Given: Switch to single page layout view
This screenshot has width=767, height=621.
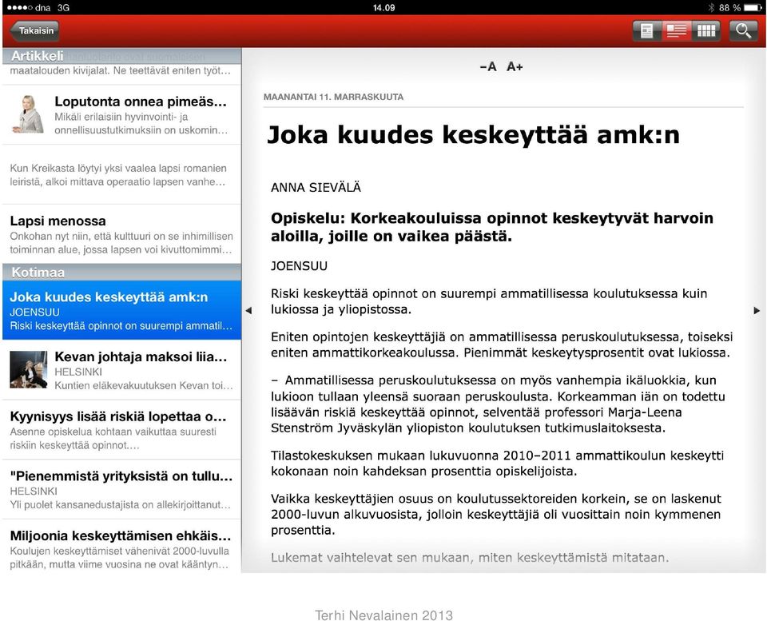Looking at the screenshot, I should 646,31.
